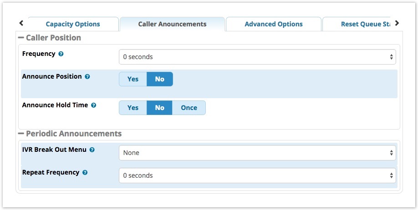Select Once for Announce Hold Time
The height and width of the screenshot is (210, 418).
pyautogui.click(x=189, y=108)
